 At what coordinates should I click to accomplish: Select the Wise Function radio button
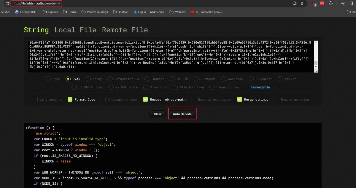[175, 87]
